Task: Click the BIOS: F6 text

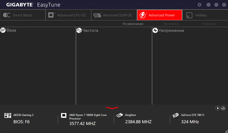Action: [x=22, y=122]
